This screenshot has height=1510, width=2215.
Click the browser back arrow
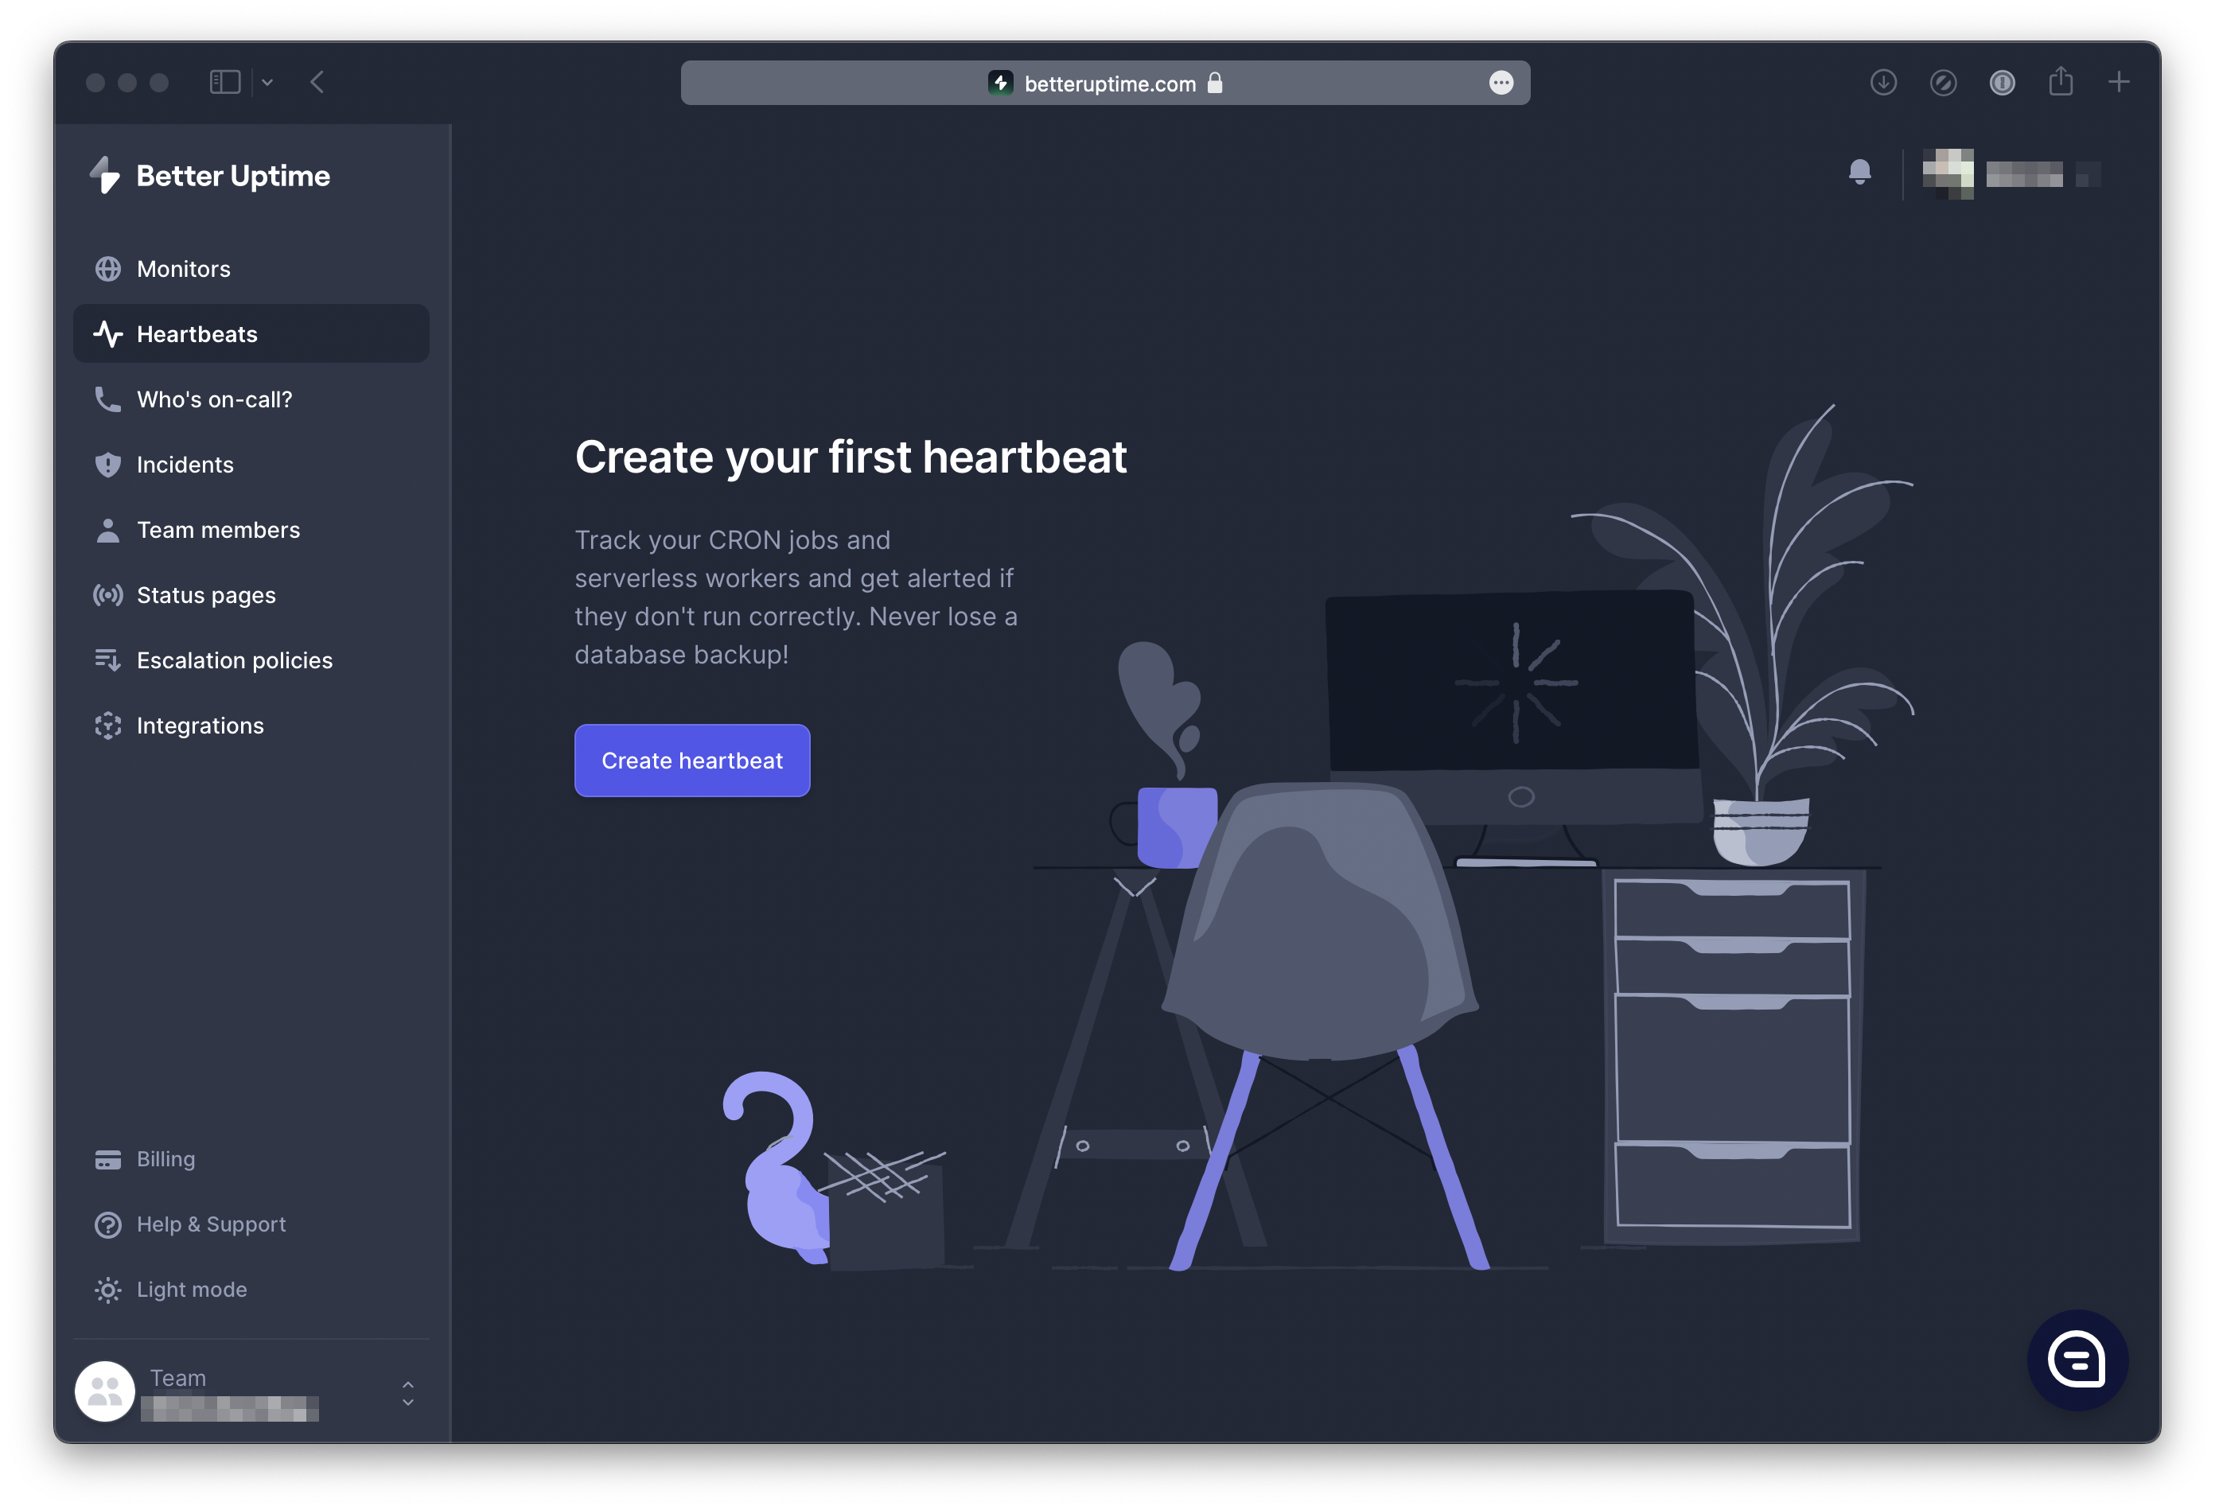[317, 83]
